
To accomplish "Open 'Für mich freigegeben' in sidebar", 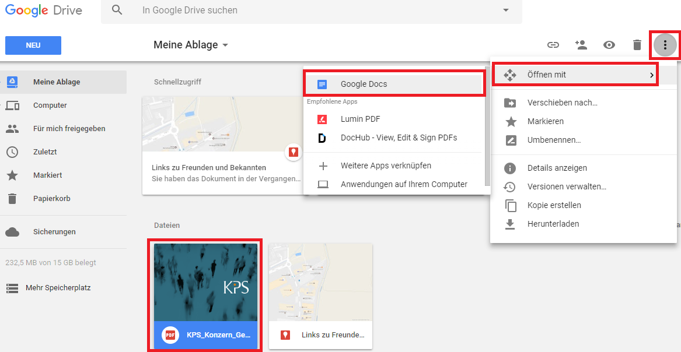I will (64, 128).
